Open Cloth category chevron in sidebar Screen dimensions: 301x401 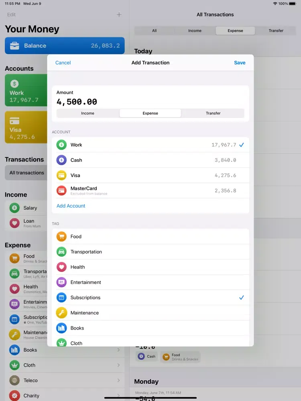pyautogui.click(x=118, y=365)
